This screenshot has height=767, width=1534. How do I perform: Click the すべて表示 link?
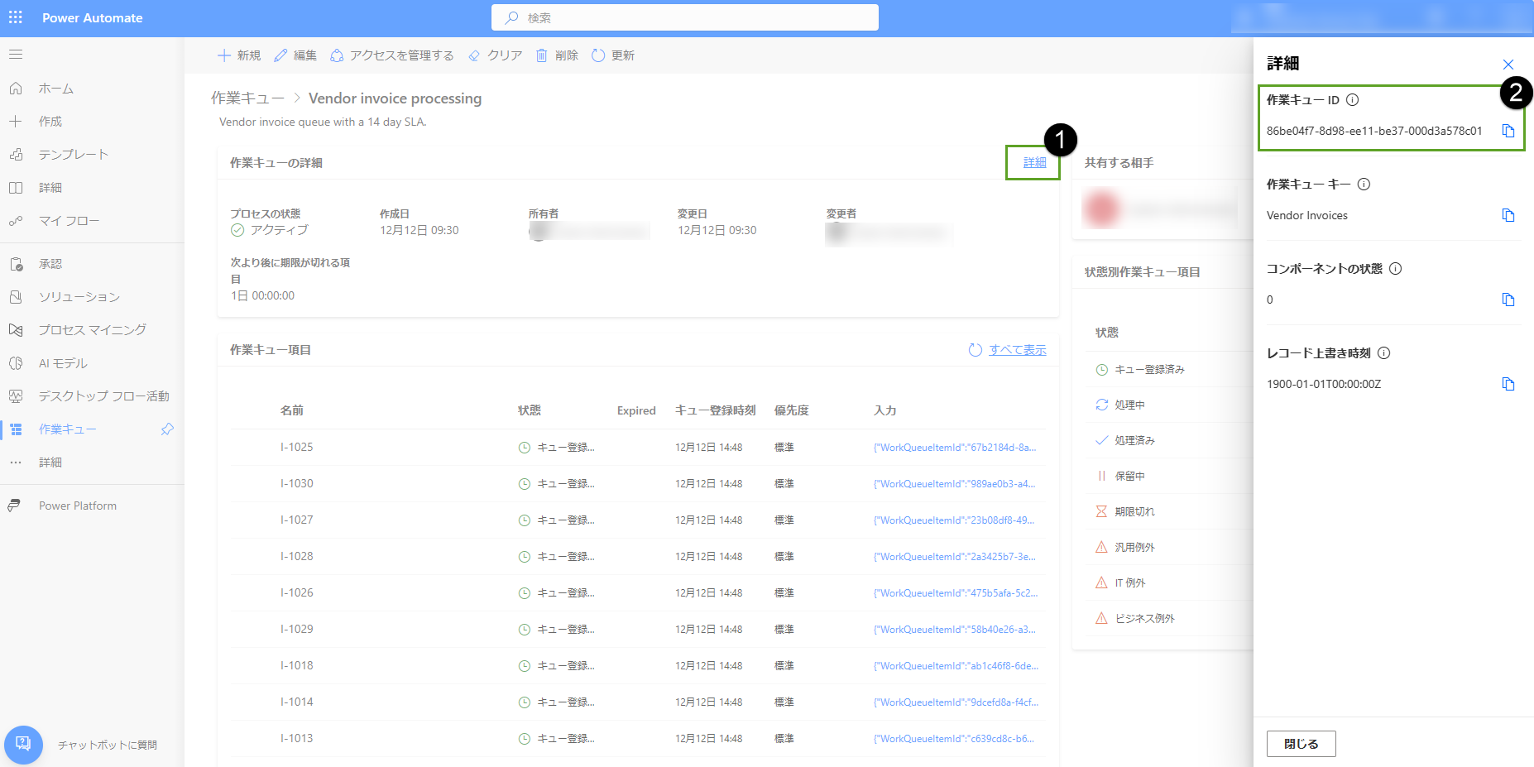pyautogui.click(x=1018, y=350)
